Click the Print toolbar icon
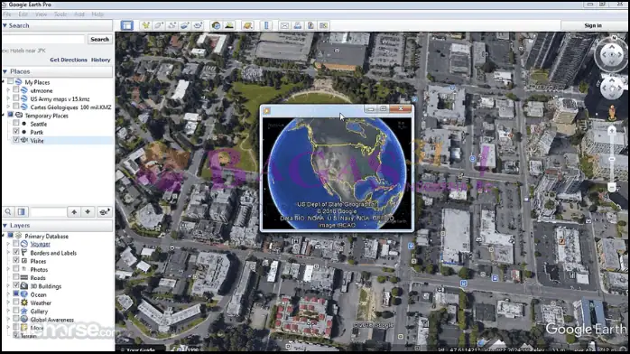The image size is (630, 354). tap(297, 25)
